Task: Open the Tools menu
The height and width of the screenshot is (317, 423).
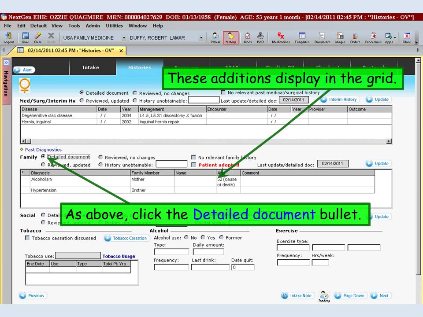Action: pyautogui.click(x=74, y=26)
